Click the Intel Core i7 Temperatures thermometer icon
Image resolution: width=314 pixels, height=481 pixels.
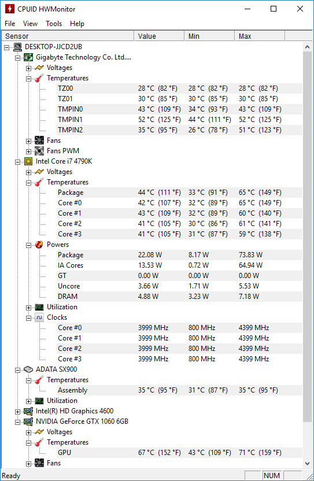tap(39, 182)
